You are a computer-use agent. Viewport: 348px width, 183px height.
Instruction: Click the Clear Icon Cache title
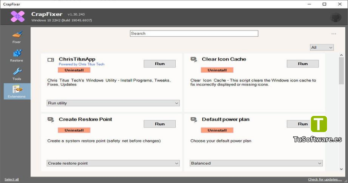(224, 59)
